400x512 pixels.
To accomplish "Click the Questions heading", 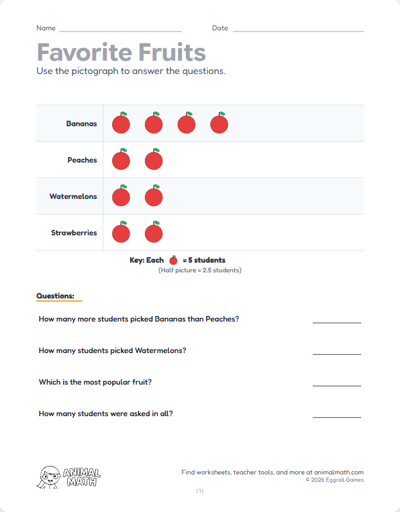I will [55, 296].
